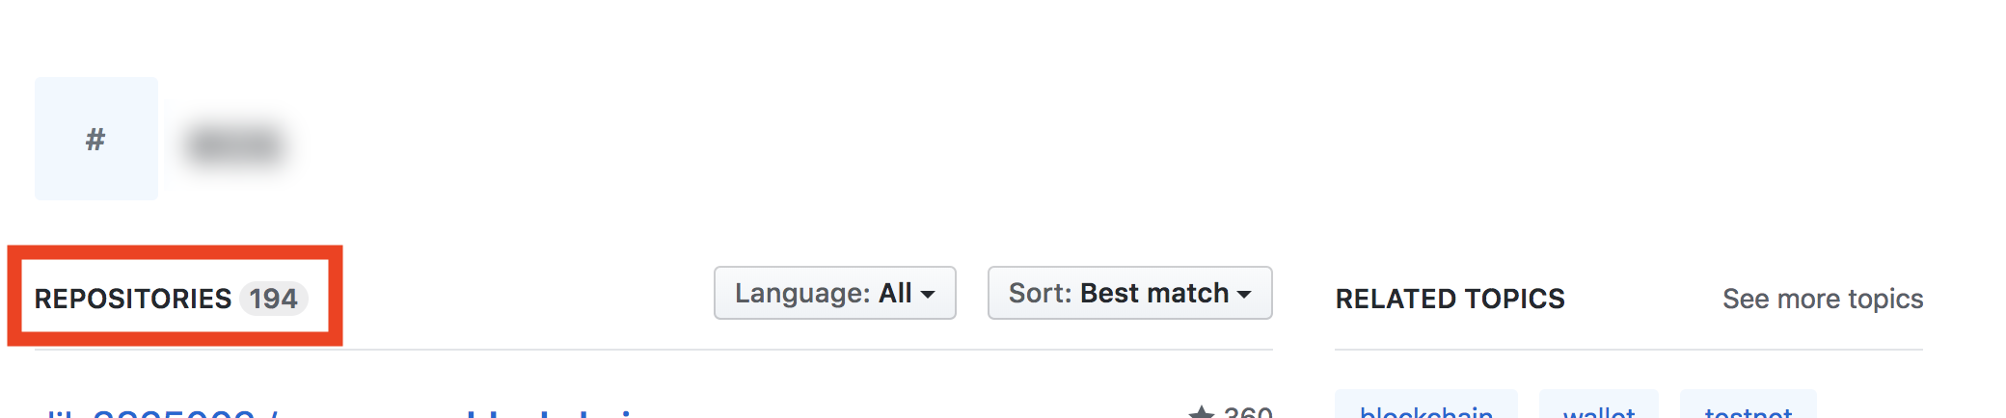Image resolution: width=2006 pixels, height=418 pixels.
Task: Click the 'Language:' label text
Action: pos(802,293)
